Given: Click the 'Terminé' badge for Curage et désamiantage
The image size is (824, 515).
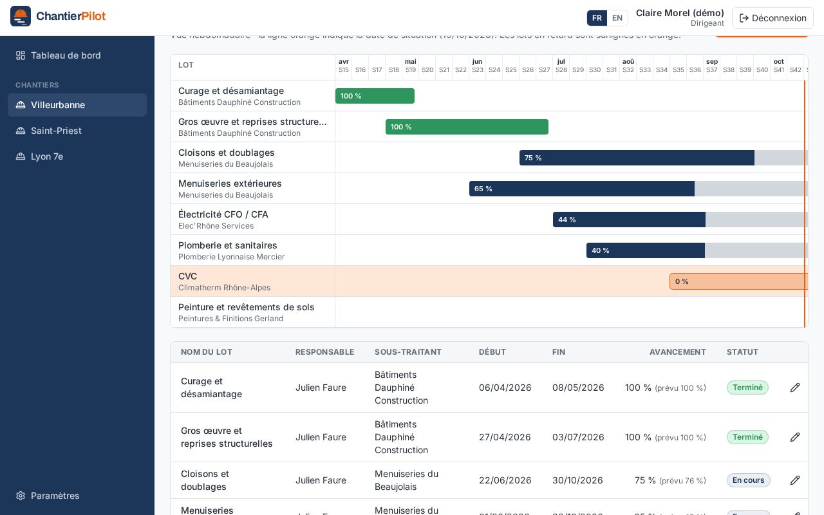Looking at the screenshot, I should [x=747, y=388].
